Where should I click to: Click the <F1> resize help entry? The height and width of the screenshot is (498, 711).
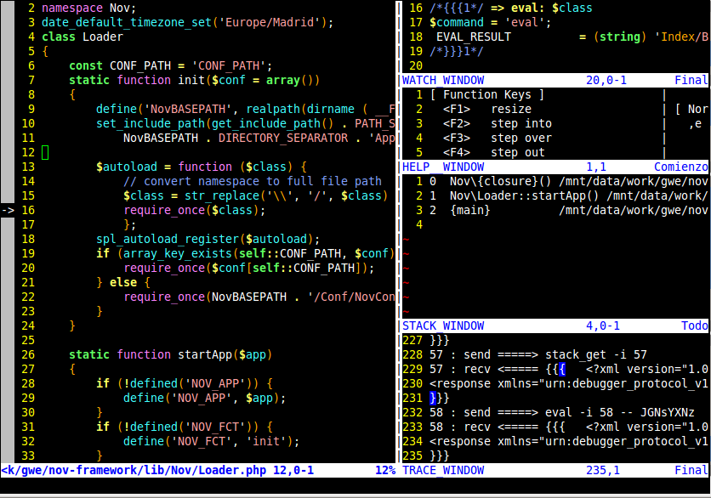click(487, 109)
